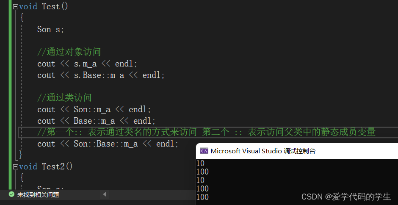Click the long green '//第一个::' comment line
398x205 pixels.
point(206,132)
